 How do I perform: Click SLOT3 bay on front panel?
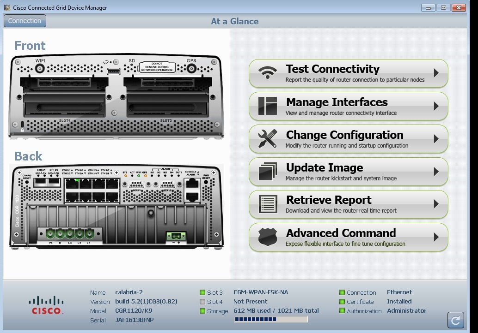tap(167, 97)
